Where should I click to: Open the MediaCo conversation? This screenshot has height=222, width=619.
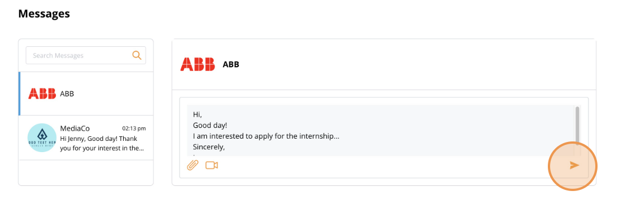86,138
